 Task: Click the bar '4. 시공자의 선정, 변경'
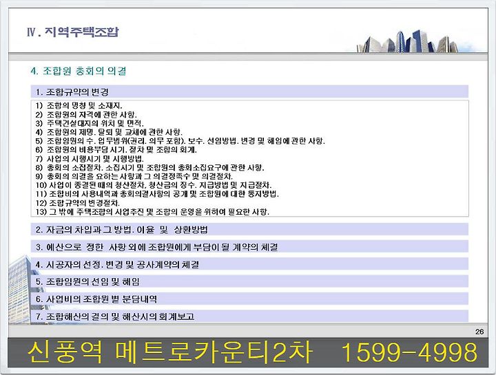(x=249, y=264)
